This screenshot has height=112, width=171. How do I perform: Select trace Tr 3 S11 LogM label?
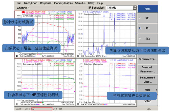click(33, 13)
